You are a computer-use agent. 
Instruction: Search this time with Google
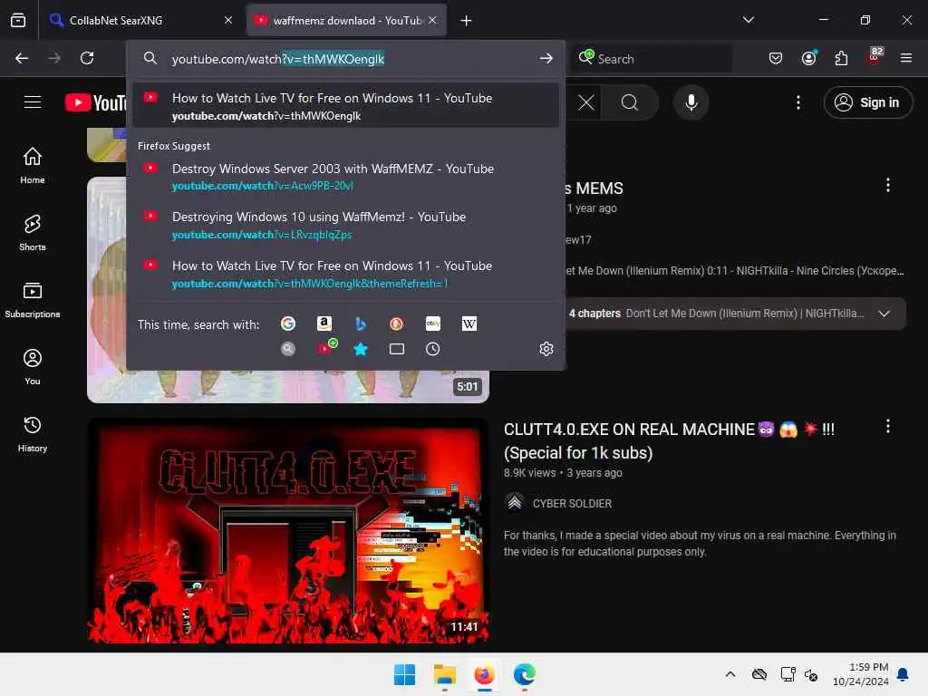pos(287,324)
